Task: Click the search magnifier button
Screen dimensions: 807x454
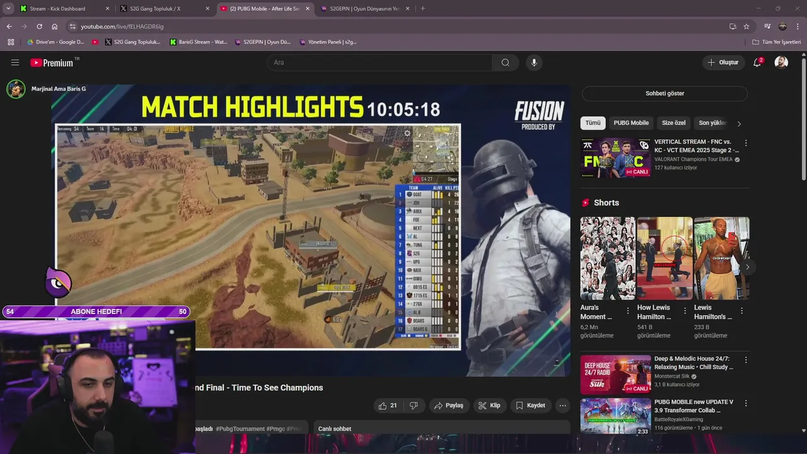Action: (x=506, y=62)
